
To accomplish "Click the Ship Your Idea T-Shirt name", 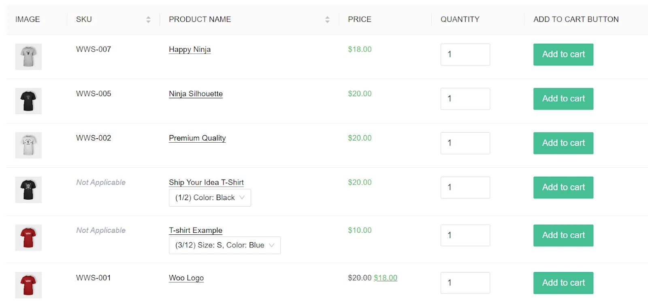I will (206, 182).
